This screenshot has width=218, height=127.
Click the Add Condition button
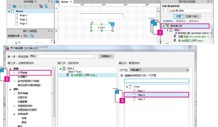(x=106, y=56)
